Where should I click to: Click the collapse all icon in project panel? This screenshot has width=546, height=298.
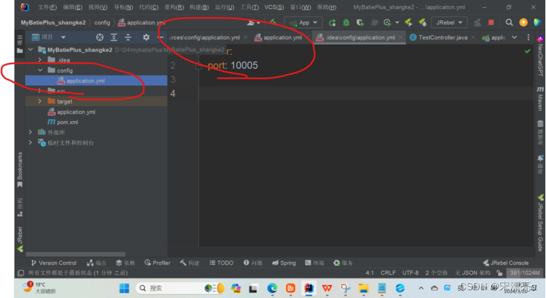[128, 37]
